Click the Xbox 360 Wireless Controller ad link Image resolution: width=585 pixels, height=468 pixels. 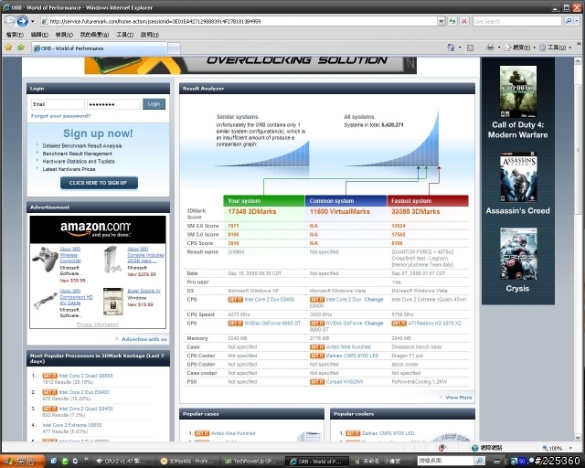[x=70, y=255]
